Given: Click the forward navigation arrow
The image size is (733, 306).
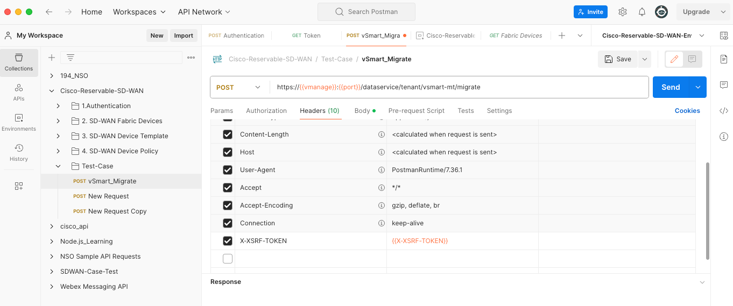Looking at the screenshot, I should (68, 12).
